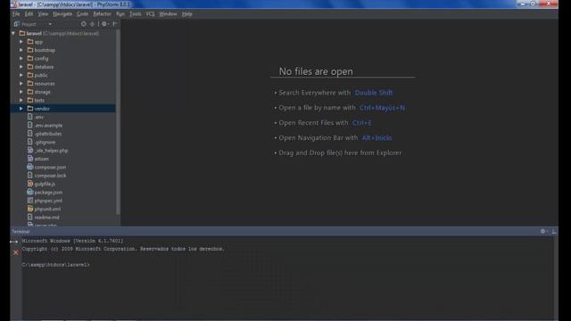The height and width of the screenshot is (321, 571).
Task: Click the Double Shift shortcut hint
Action: (374, 93)
